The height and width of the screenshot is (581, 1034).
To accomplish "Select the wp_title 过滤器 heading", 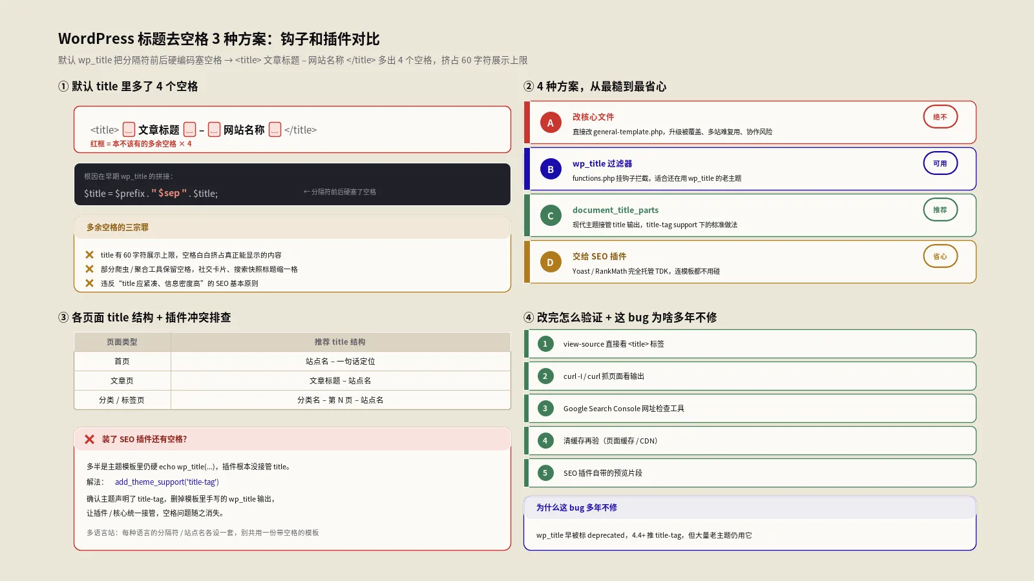I will (602, 163).
